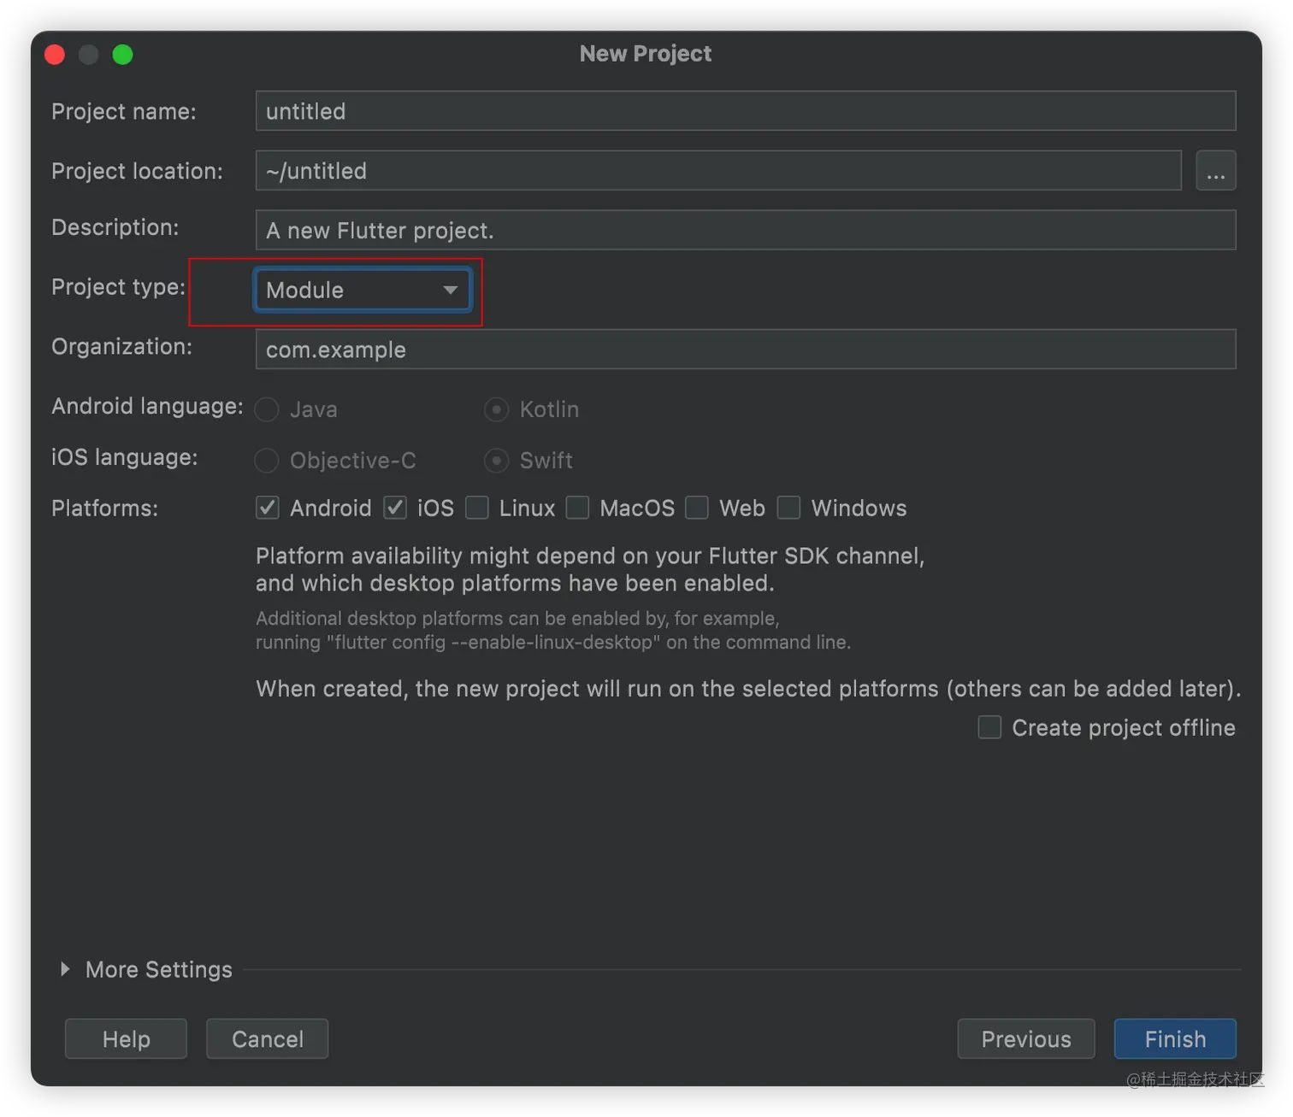This screenshot has height=1117, width=1293.
Task: Tick the Windows platform checkbox
Action: click(x=788, y=508)
